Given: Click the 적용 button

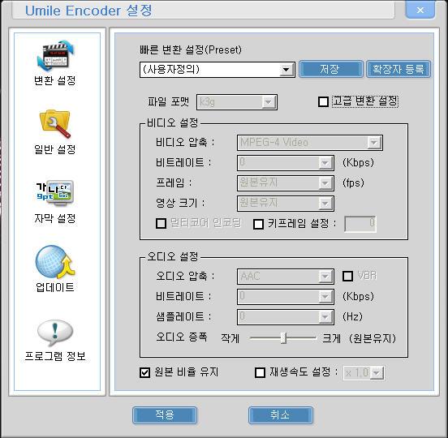Looking at the screenshot, I should (165, 415).
